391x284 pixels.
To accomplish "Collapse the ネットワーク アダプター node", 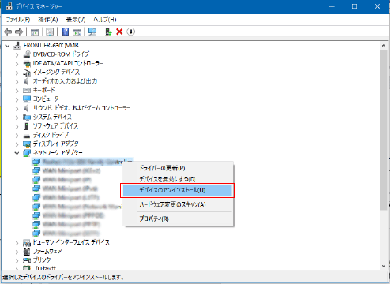I will coord(17,153).
